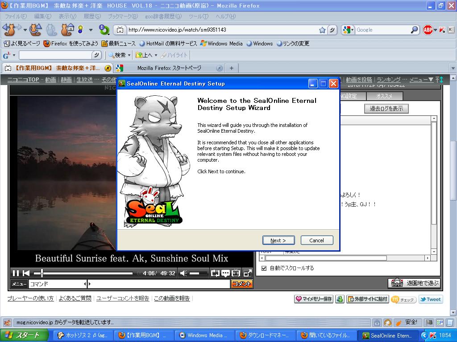
Task: Click the back cat icon in Firefox
Action: (x=9, y=30)
